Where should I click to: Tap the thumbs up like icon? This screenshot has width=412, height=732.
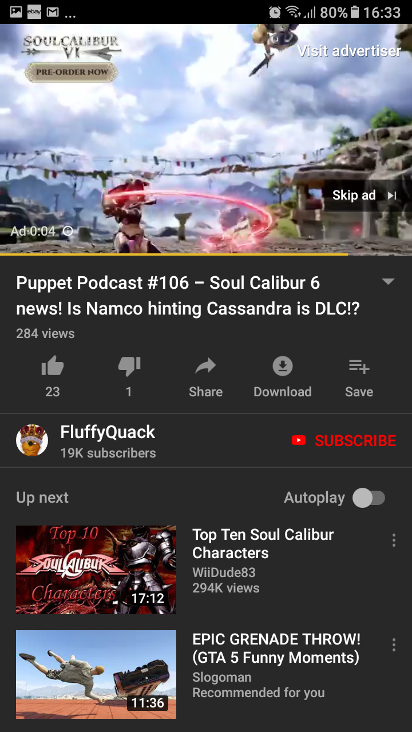[53, 367]
